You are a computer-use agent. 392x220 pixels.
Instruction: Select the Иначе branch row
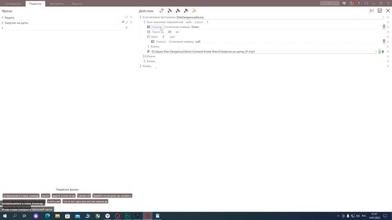pyautogui.click(x=151, y=56)
